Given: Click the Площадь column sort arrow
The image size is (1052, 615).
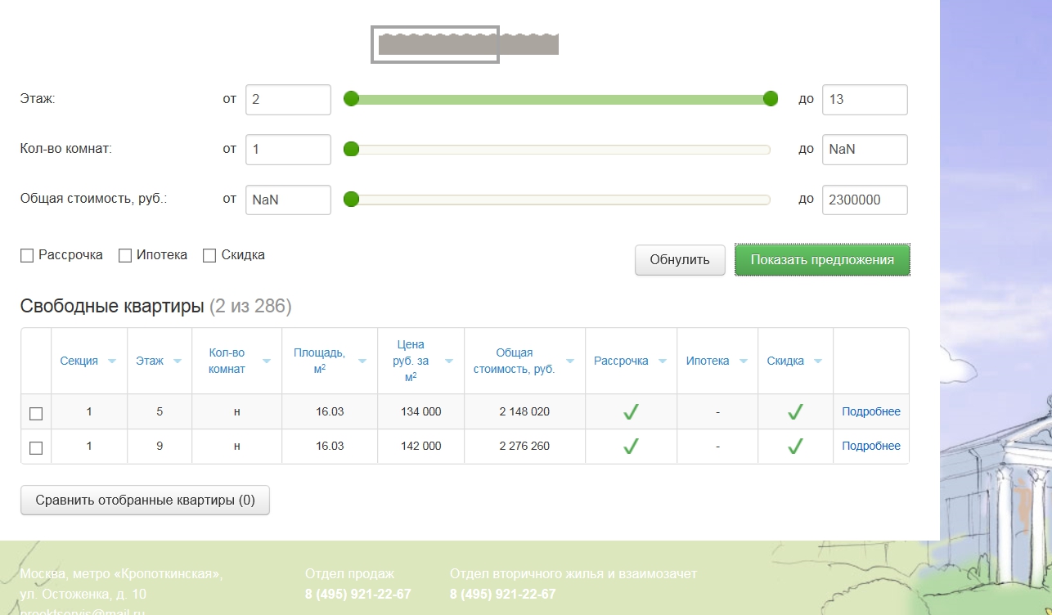Looking at the screenshot, I should pyautogui.click(x=363, y=361).
